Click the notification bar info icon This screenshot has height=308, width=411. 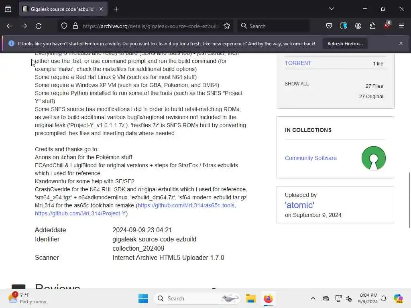click(x=11, y=43)
